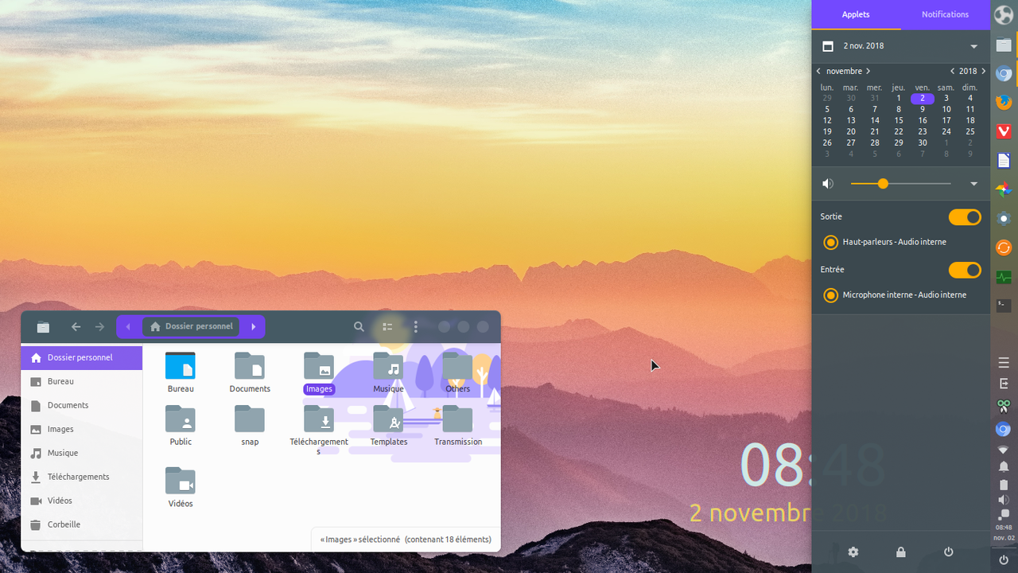Open the orange Software Updater dock icon
This screenshot has width=1018, height=573.
(1004, 248)
